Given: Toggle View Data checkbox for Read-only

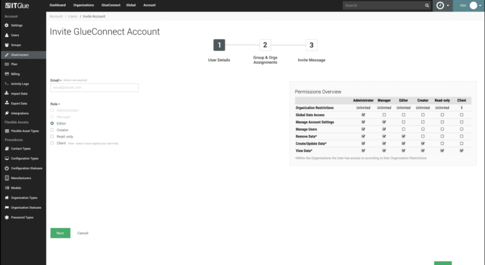Looking at the screenshot, I should coord(442,151).
